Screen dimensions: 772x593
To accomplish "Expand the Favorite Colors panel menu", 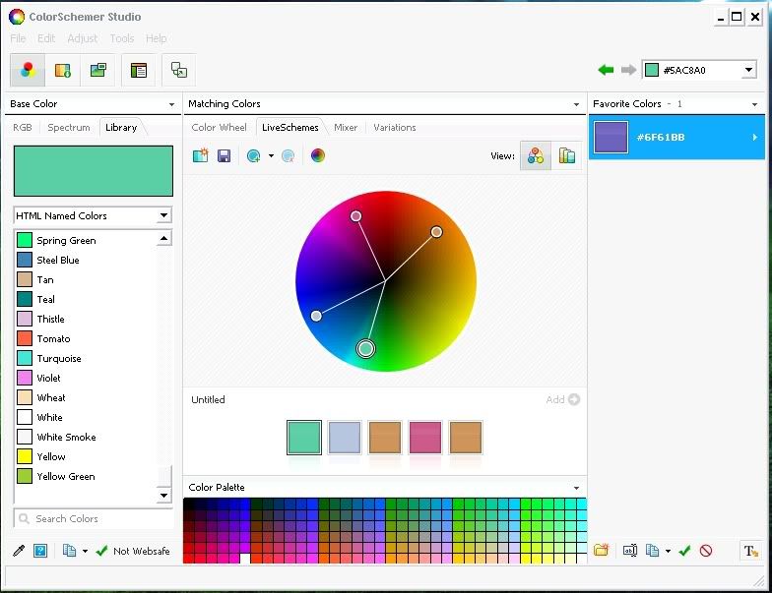I will (754, 104).
